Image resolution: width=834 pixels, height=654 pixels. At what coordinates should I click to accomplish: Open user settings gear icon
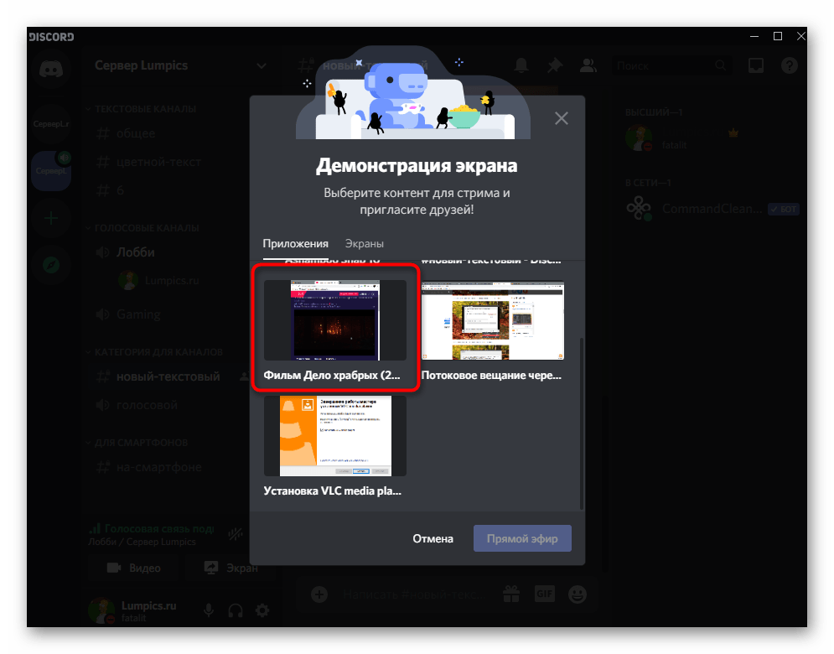click(262, 610)
